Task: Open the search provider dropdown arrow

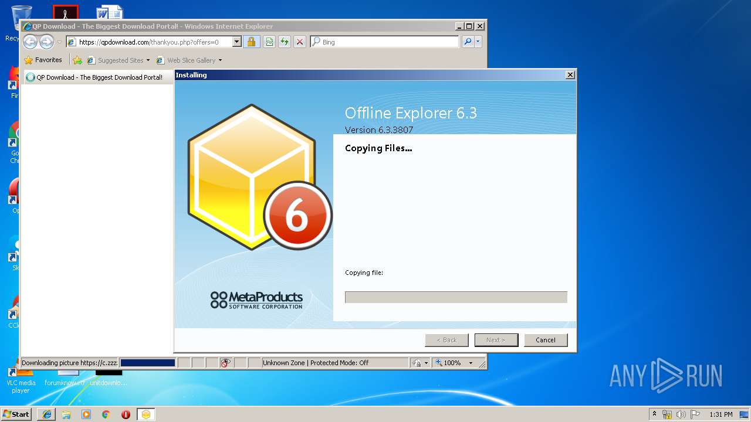Action: coord(478,42)
